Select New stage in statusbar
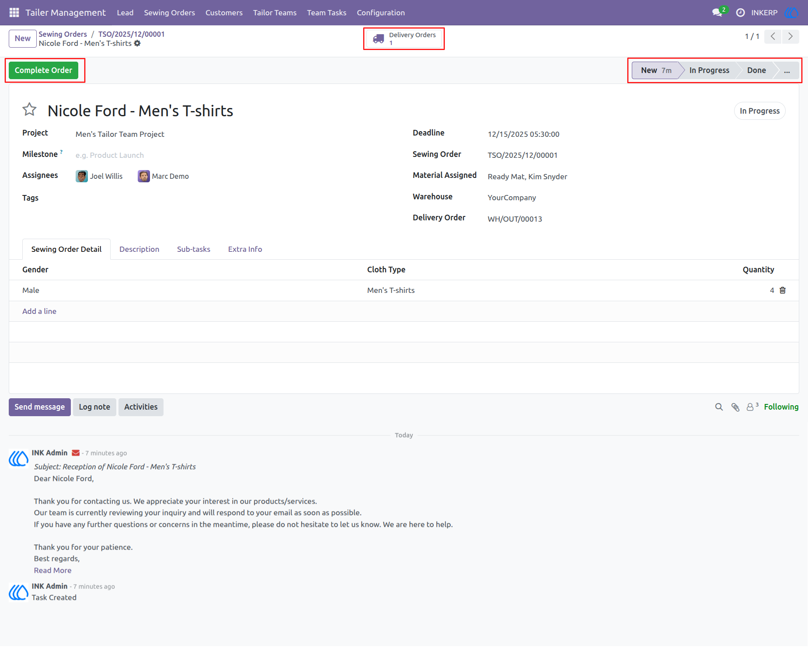Viewport: 808px width, 647px height. (656, 70)
